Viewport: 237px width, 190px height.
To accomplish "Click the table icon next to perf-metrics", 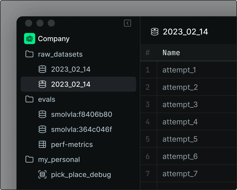I will click(x=42, y=144).
